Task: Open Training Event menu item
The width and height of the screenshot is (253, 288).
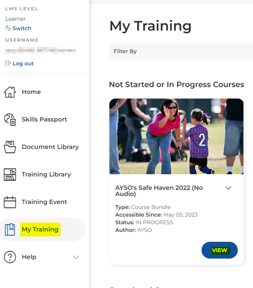Action: coord(44,202)
